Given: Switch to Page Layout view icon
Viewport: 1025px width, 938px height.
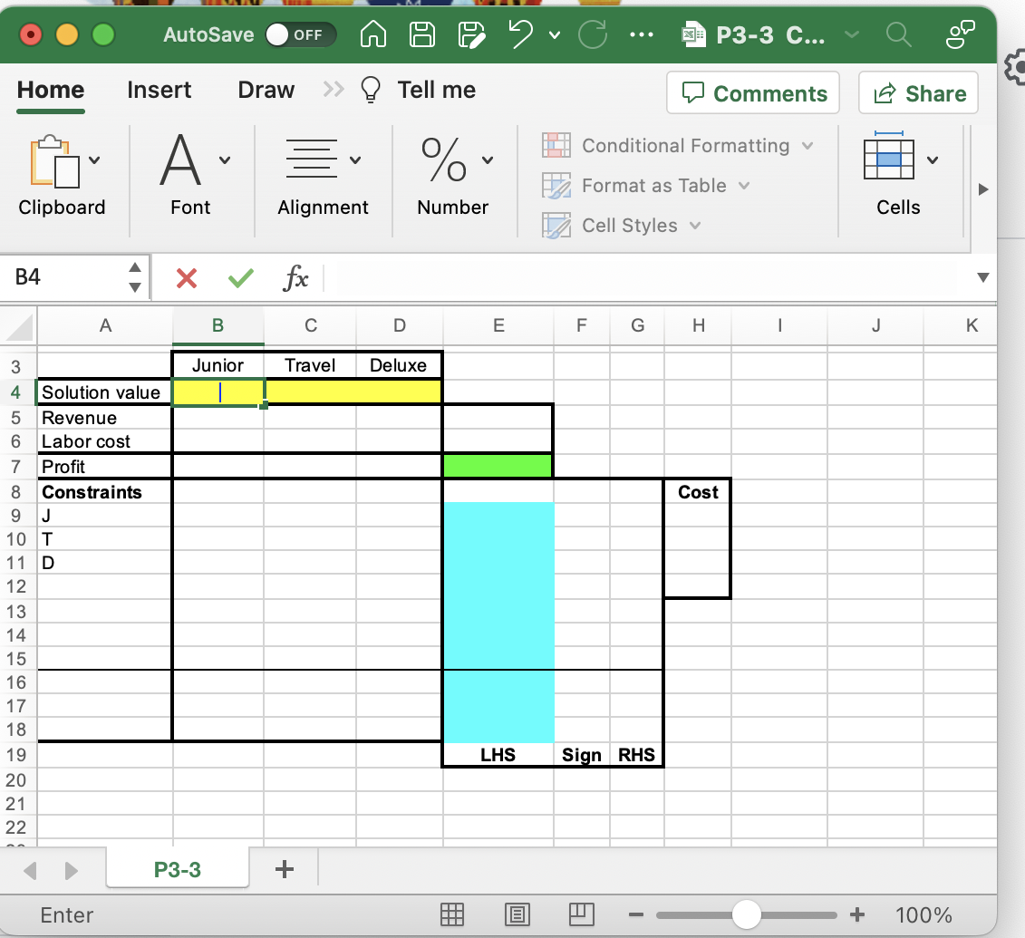Looking at the screenshot, I should tap(517, 914).
